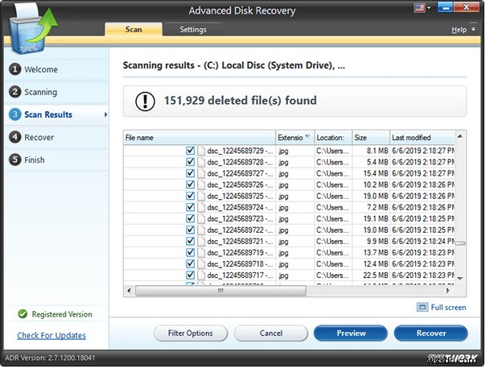The image size is (486, 369).
Task: Open the Check For Updates link
Action: tap(51, 335)
